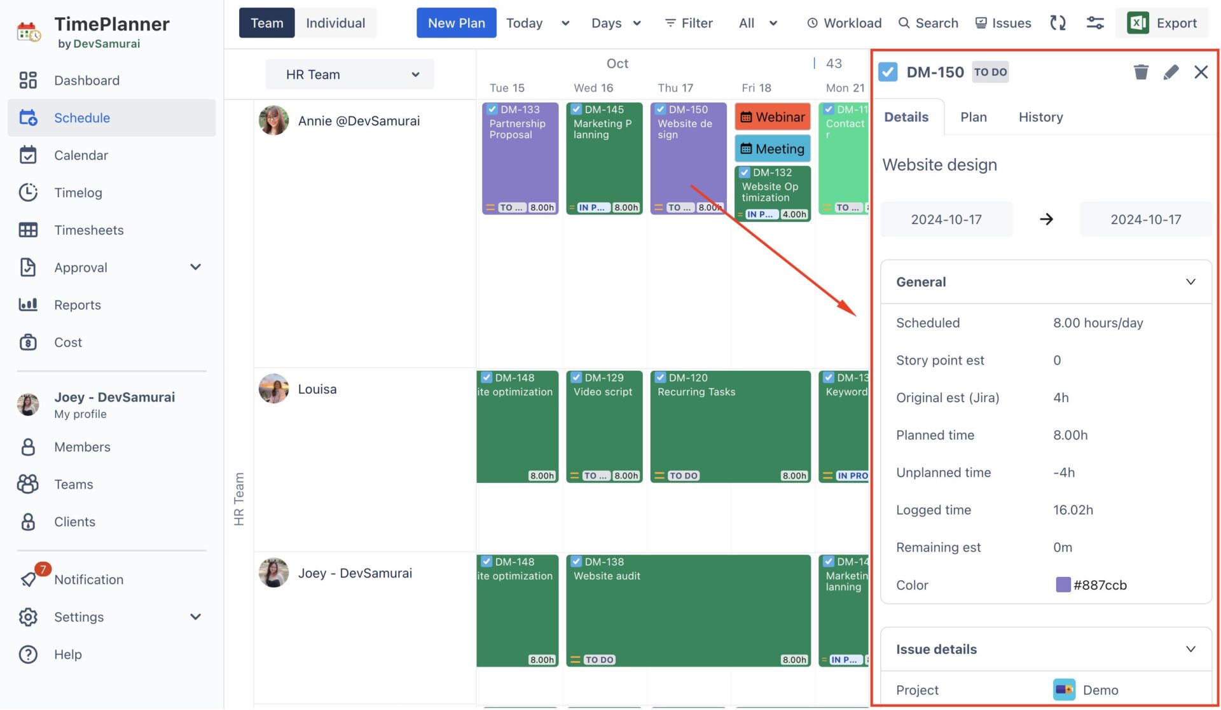Open Timesheets grid icon

(28, 230)
